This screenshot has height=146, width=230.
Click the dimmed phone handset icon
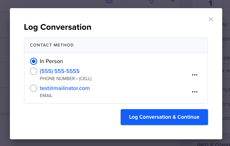click(123, 1)
